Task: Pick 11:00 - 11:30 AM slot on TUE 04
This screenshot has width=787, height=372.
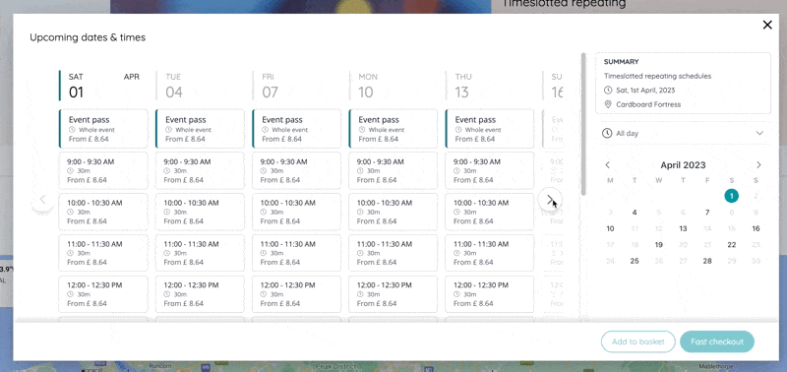Action: click(201, 253)
